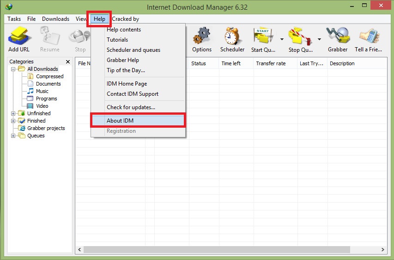Click the scrollbar left arrow

point(79,249)
